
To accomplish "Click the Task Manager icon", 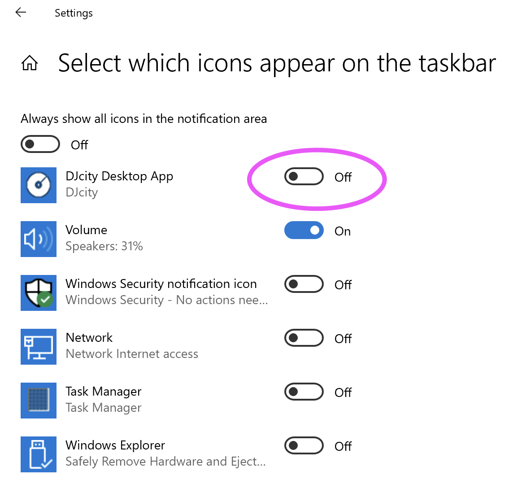I will (39, 401).
